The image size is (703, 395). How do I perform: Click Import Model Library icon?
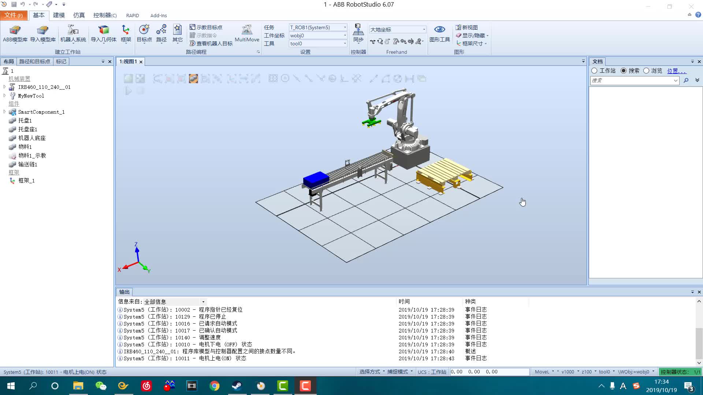tap(43, 34)
